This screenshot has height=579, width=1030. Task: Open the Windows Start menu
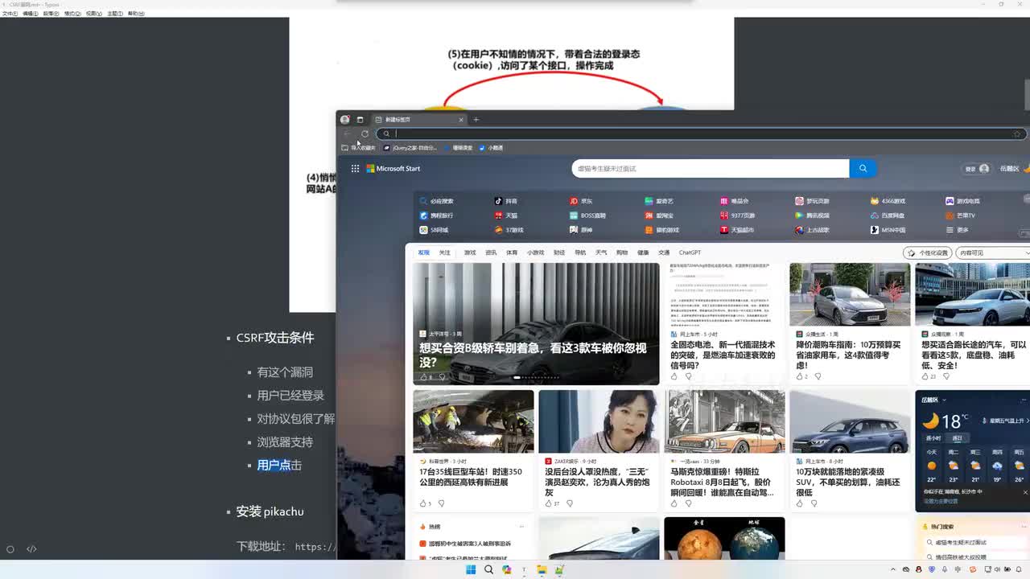point(471,569)
